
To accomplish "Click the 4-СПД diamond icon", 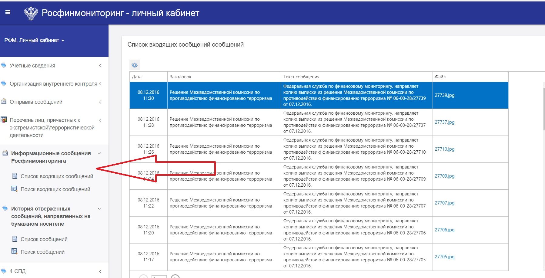I will pyautogui.click(x=4, y=271).
